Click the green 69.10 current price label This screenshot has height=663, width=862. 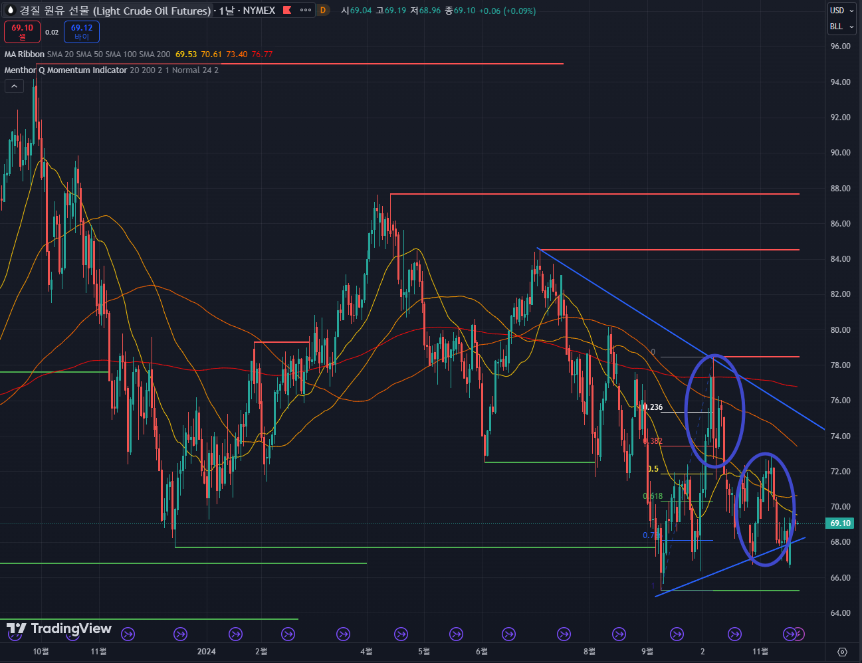[840, 523]
